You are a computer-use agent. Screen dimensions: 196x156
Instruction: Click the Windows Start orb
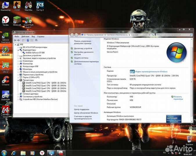[4, 153]
